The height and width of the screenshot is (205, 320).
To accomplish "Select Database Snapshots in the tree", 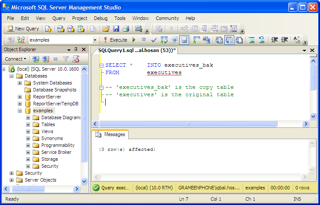I will (54, 90).
